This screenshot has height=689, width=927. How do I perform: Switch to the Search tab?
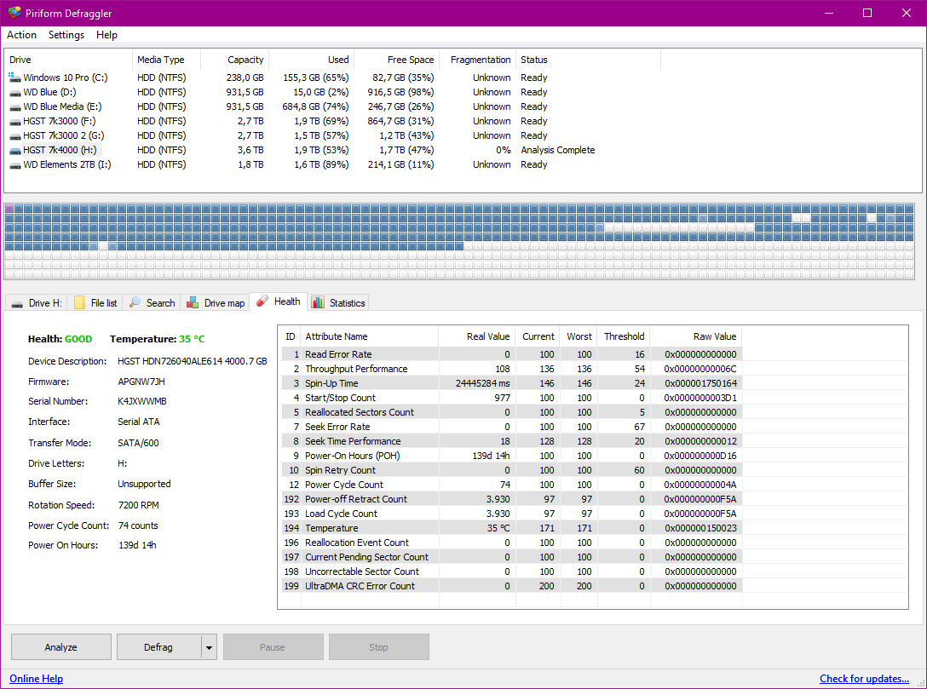152,302
